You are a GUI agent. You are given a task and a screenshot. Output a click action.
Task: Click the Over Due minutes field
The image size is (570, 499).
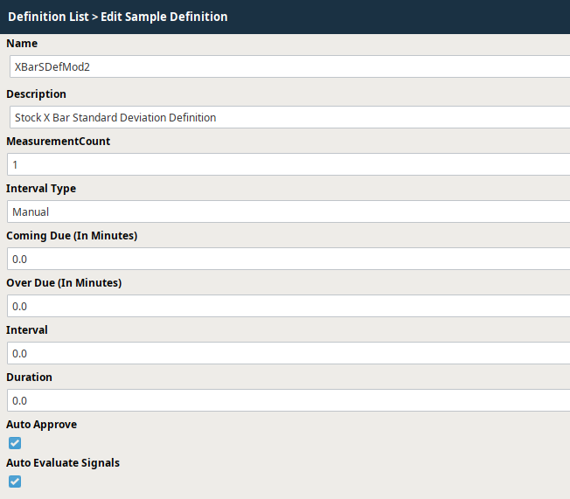point(288,306)
